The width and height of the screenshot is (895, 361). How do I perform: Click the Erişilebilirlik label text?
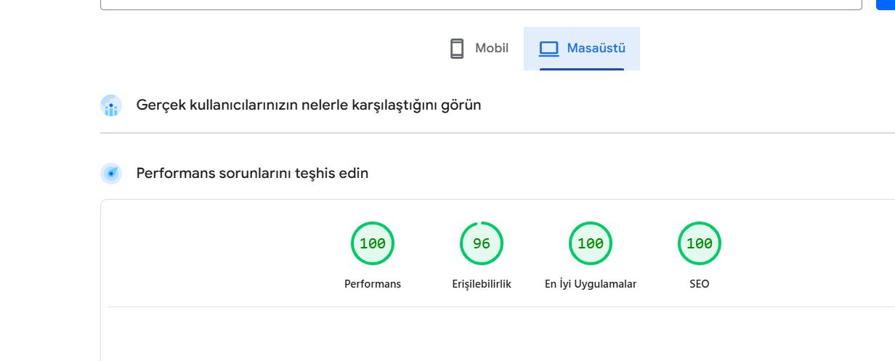[482, 284]
